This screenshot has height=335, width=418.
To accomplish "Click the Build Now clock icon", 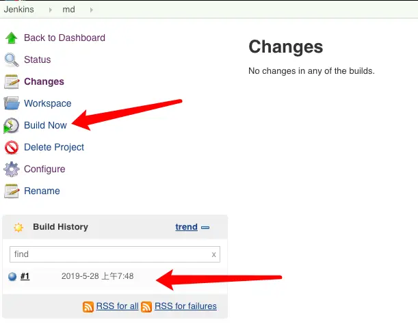I will click(x=11, y=125).
